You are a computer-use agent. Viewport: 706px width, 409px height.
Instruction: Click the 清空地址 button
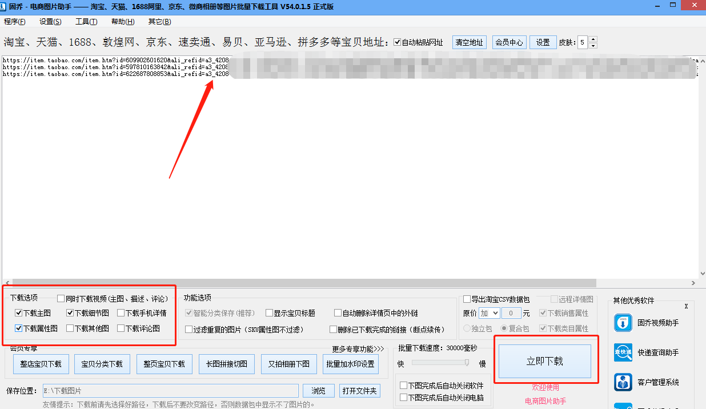tap(469, 42)
